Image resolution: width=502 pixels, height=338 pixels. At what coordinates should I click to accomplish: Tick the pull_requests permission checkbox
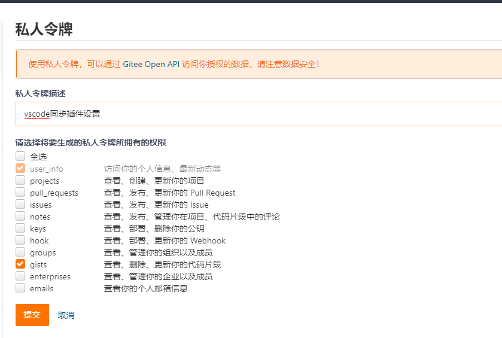(x=20, y=192)
